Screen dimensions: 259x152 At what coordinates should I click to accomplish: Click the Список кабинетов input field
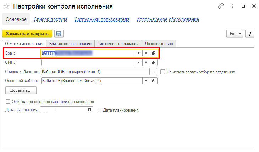95,72
